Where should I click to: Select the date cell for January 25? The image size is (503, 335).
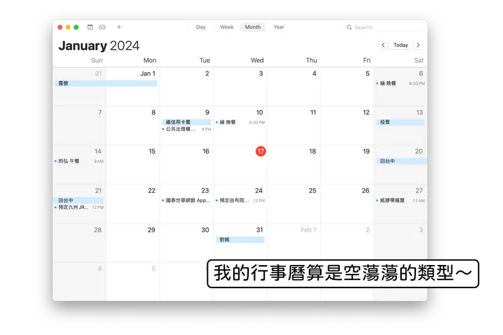pyautogui.click(x=294, y=204)
